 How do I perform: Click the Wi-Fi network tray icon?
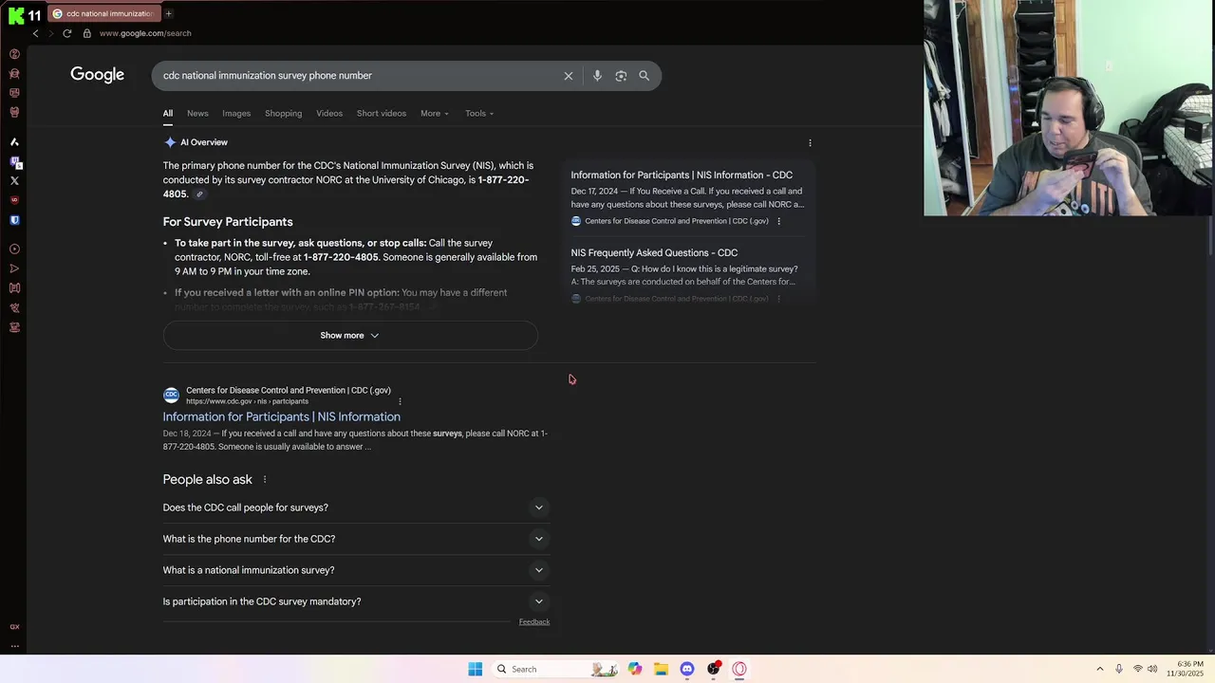pyautogui.click(x=1137, y=669)
